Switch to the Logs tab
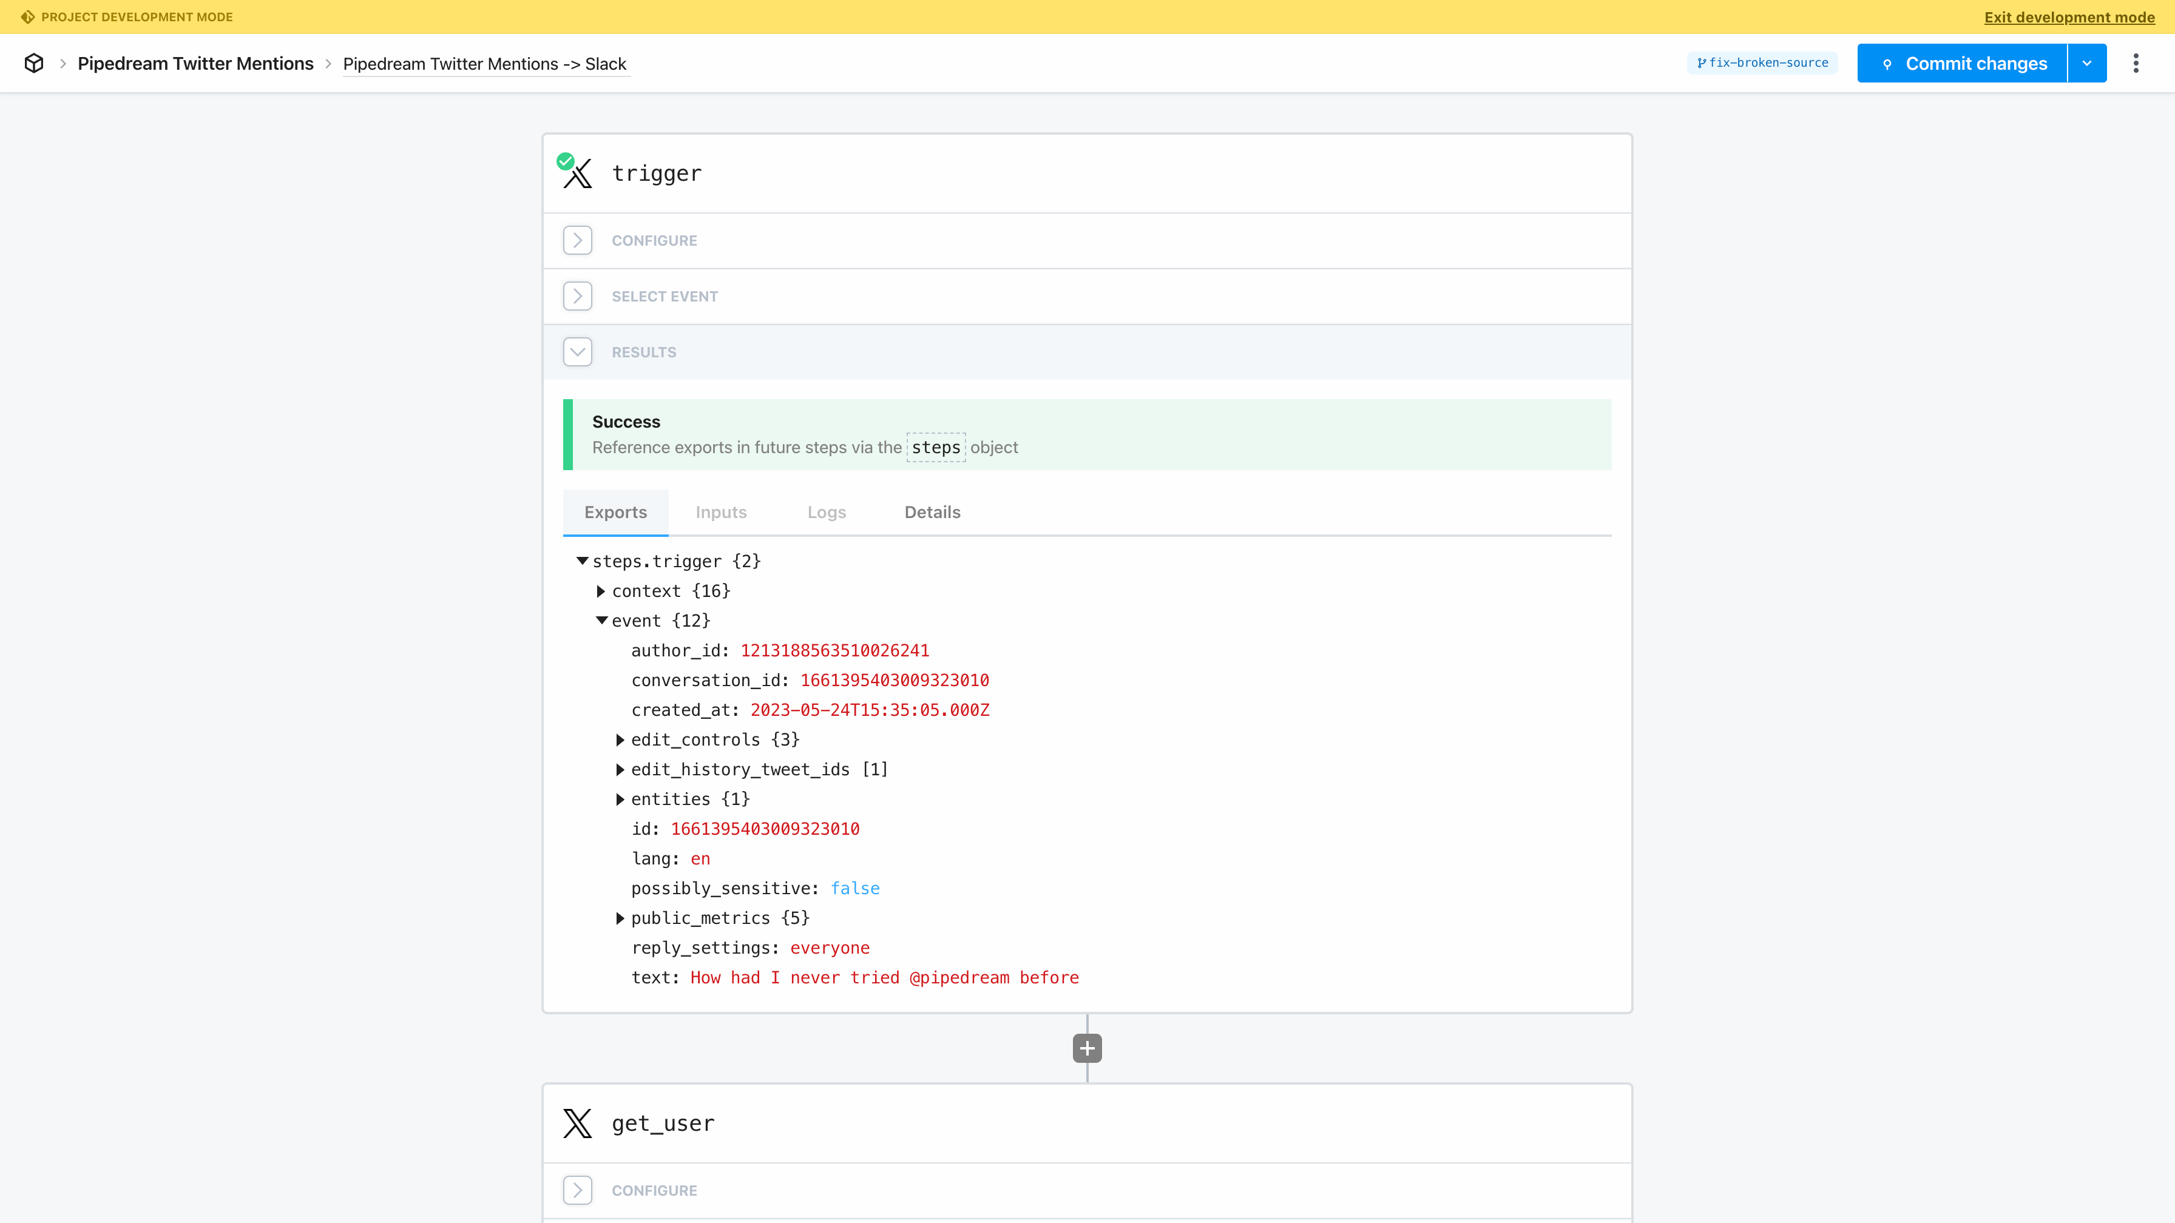Viewport: 2175px width, 1223px height. tap(826, 513)
